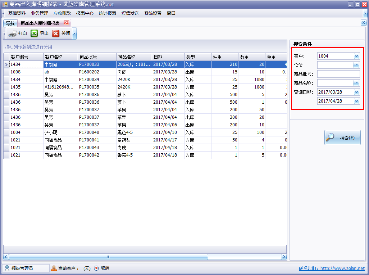Click the horizontal scrollbar thumb under the grid
Screen dimensions: 369x275
point(108,257)
